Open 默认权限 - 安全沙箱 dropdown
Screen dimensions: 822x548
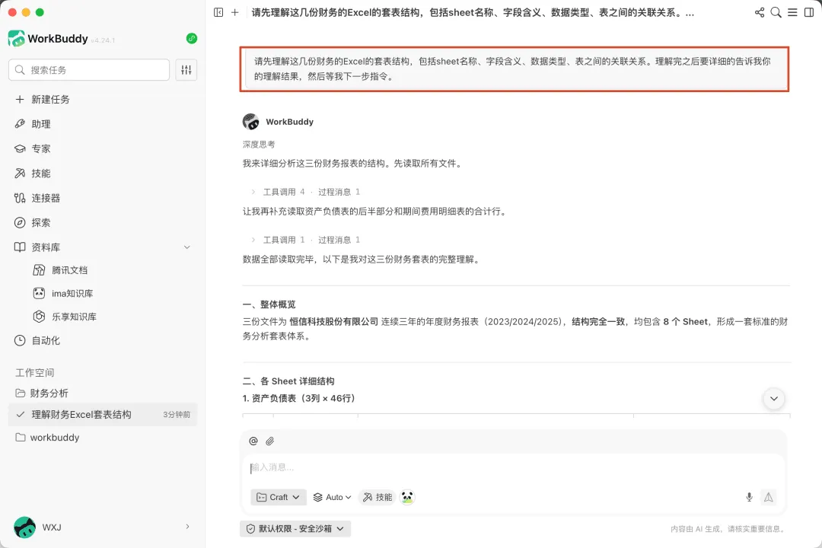[295, 529]
